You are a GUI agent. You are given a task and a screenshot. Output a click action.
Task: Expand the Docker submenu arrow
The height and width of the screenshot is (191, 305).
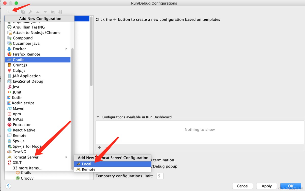(66, 49)
